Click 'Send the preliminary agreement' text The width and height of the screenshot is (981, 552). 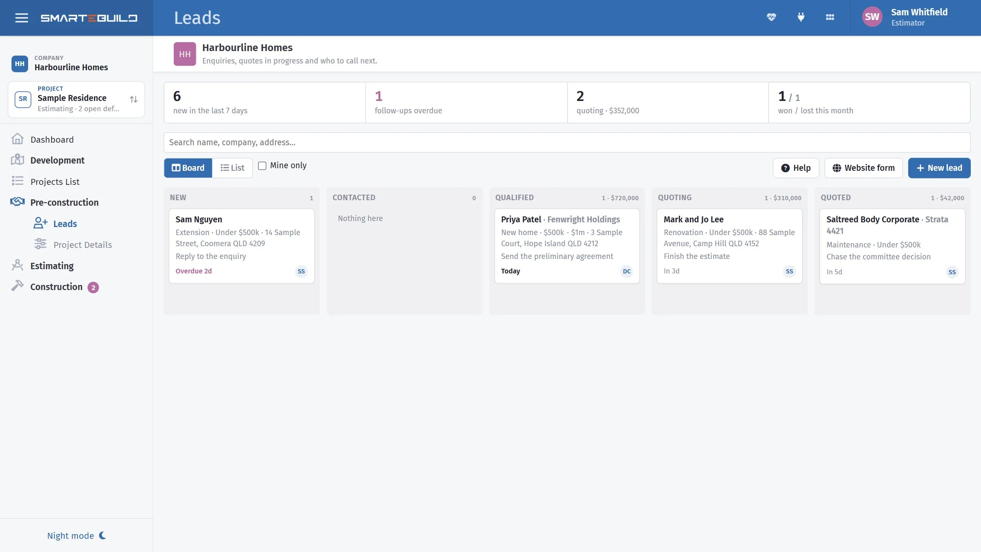pos(557,256)
